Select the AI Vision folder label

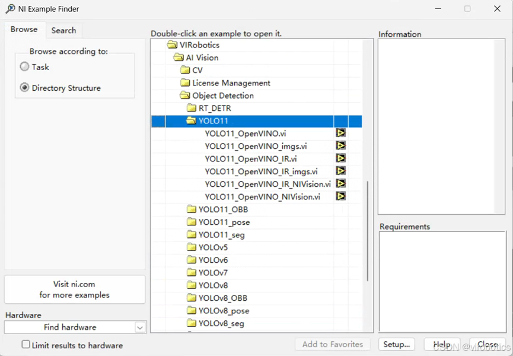[202, 58]
